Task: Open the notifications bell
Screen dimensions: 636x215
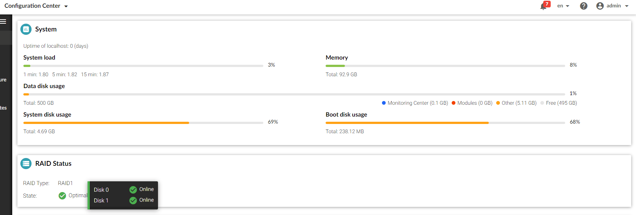Action: click(544, 6)
